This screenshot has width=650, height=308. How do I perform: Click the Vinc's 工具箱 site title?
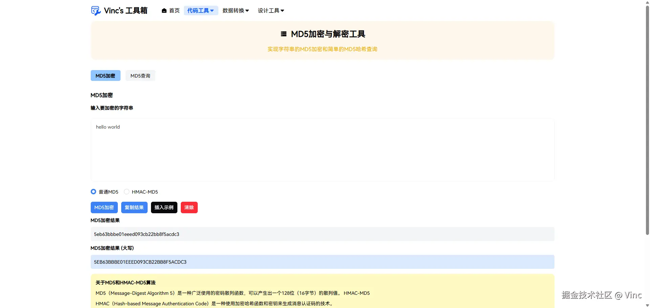point(126,11)
